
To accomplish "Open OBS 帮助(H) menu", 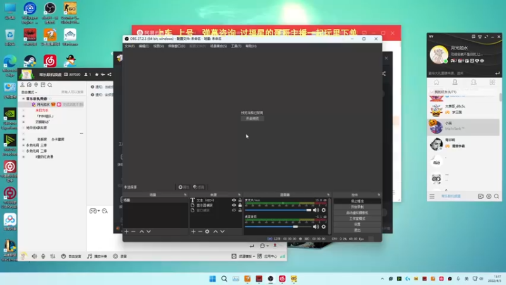I will pyautogui.click(x=250, y=46).
